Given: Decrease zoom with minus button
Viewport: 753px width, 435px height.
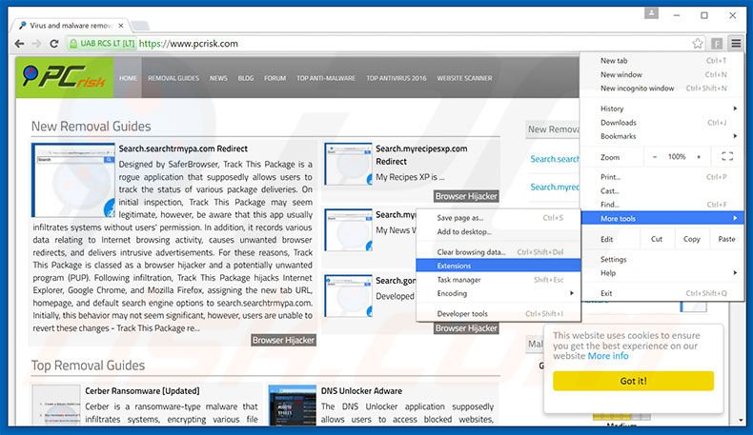Looking at the screenshot, I should 655,157.
